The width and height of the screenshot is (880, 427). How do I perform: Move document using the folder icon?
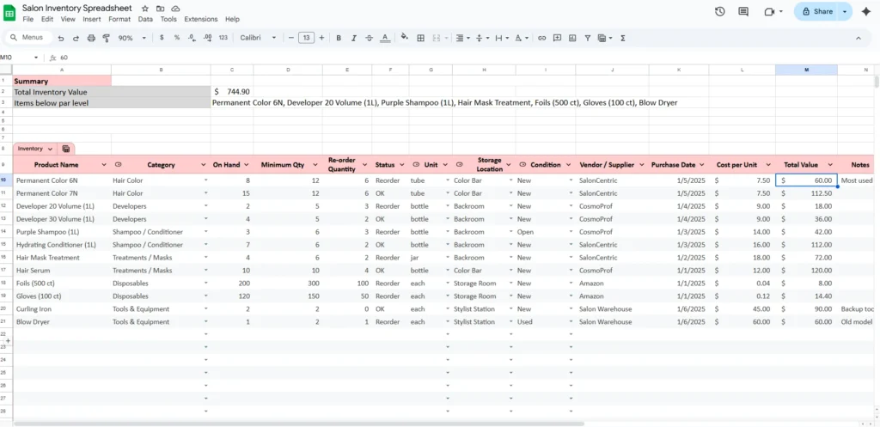(161, 9)
